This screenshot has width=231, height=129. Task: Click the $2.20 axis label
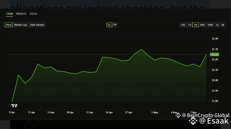click(x=215, y=59)
